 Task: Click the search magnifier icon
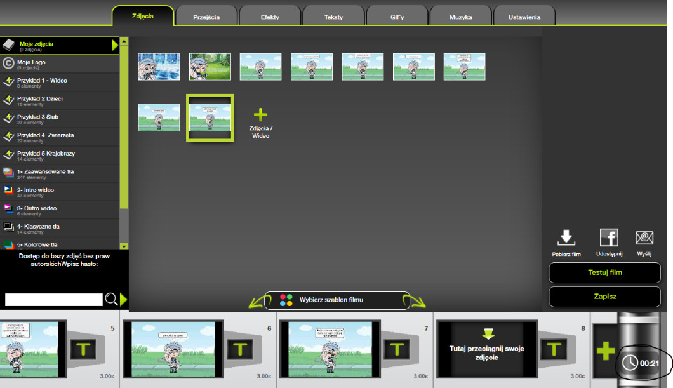[110, 299]
